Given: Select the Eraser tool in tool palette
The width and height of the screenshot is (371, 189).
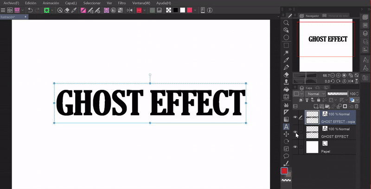Looking at the screenshot, I should [286, 75].
